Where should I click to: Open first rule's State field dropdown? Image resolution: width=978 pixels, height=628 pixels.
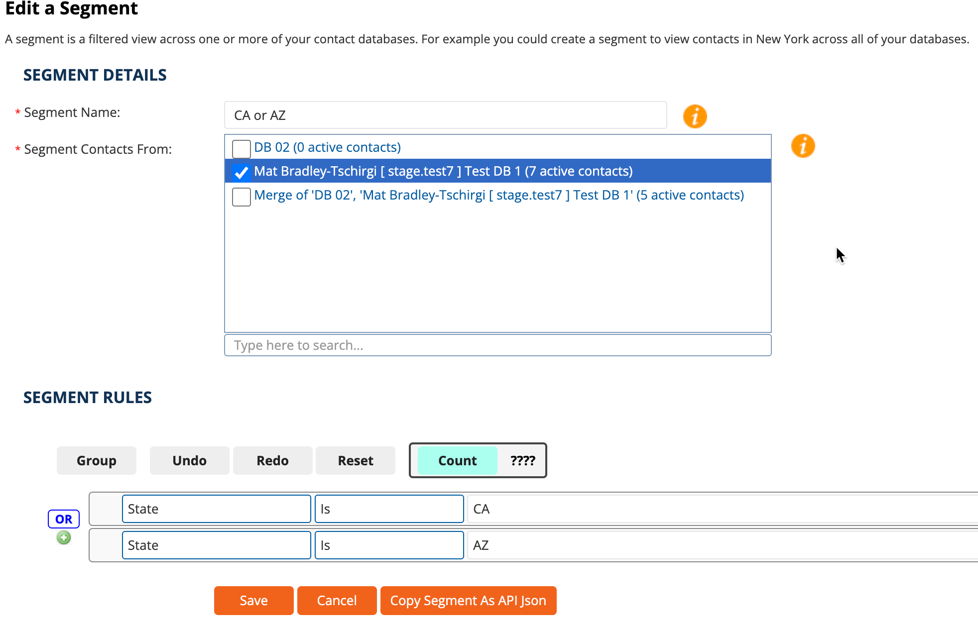point(216,509)
